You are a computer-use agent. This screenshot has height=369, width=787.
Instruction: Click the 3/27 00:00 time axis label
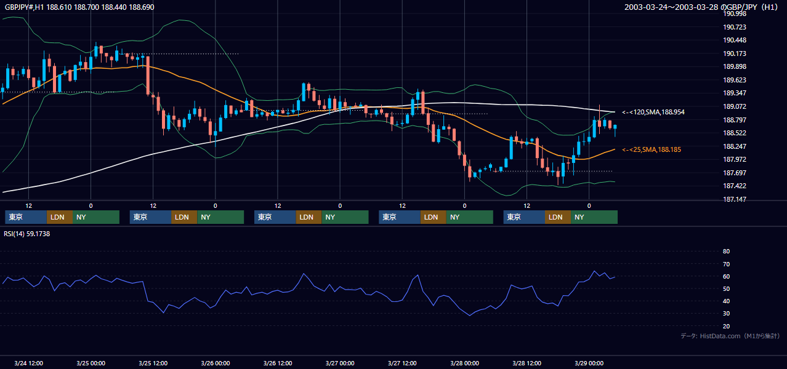coord(339,363)
